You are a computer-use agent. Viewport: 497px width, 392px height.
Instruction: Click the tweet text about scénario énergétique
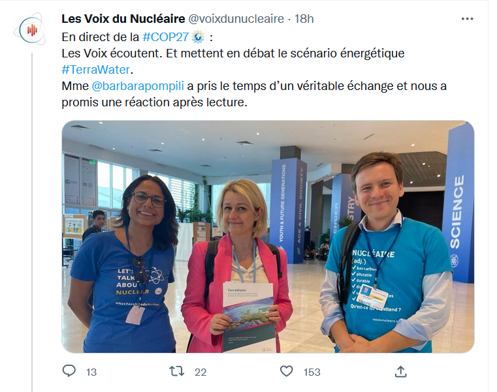pos(233,53)
